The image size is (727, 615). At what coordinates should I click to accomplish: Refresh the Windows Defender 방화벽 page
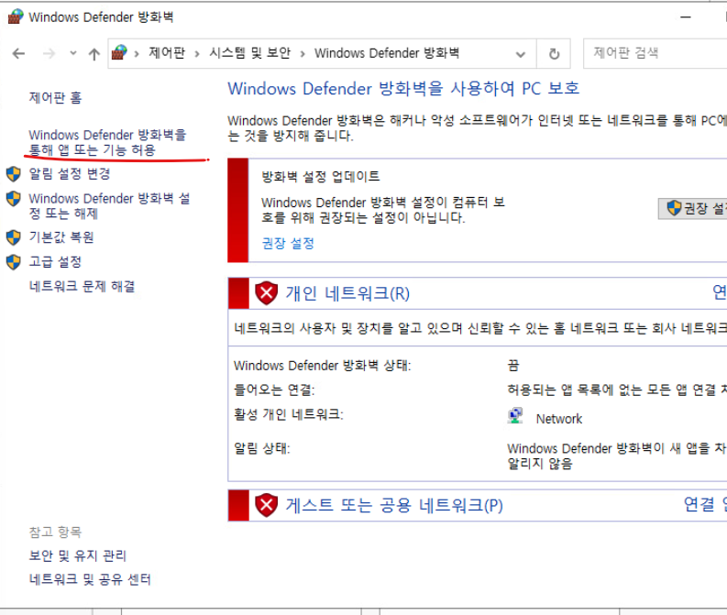click(x=554, y=54)
